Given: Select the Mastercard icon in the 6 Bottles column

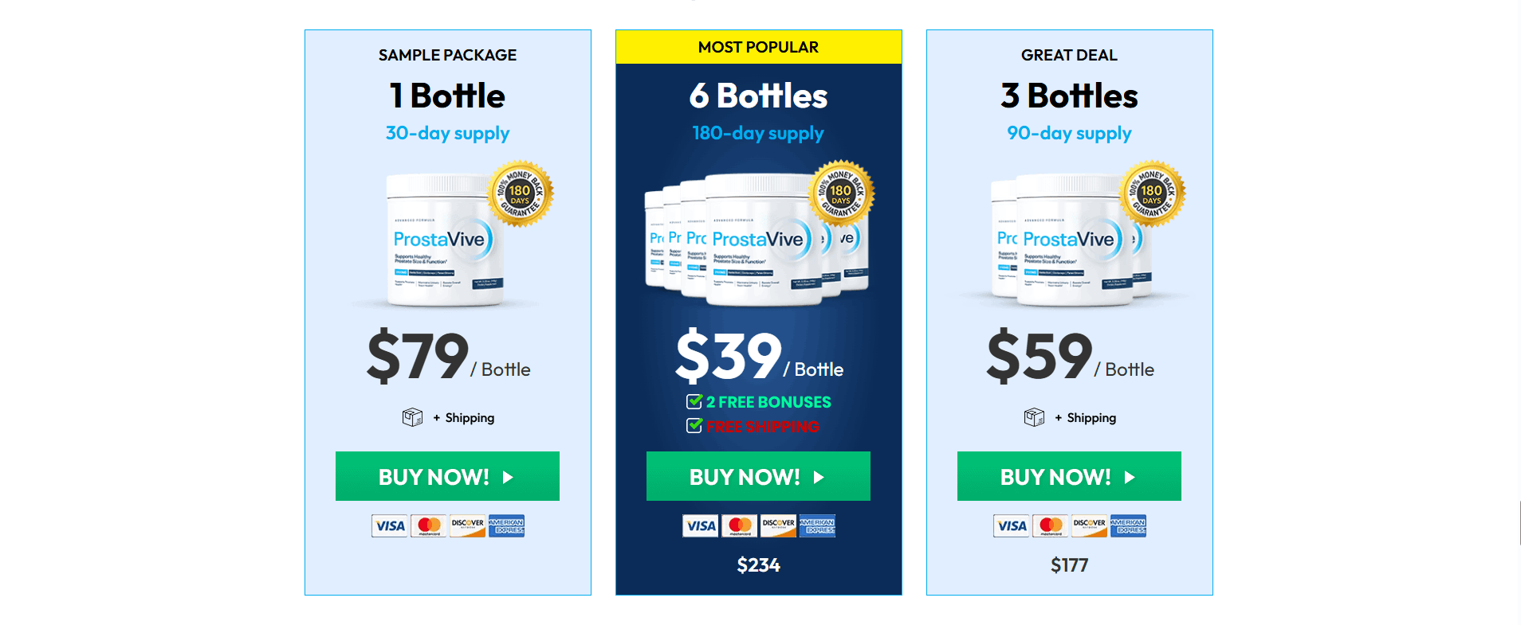Looking at the screenshot, I should pos(739,525).
